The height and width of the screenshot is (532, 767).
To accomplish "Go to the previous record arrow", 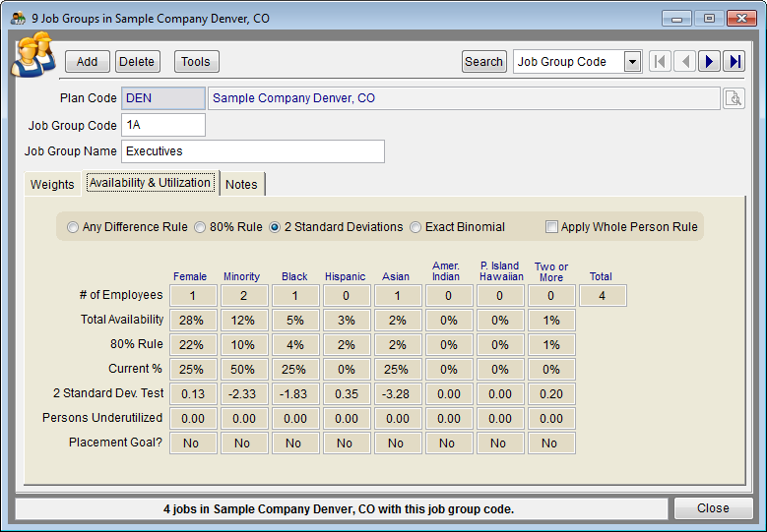I will (685, 62).
